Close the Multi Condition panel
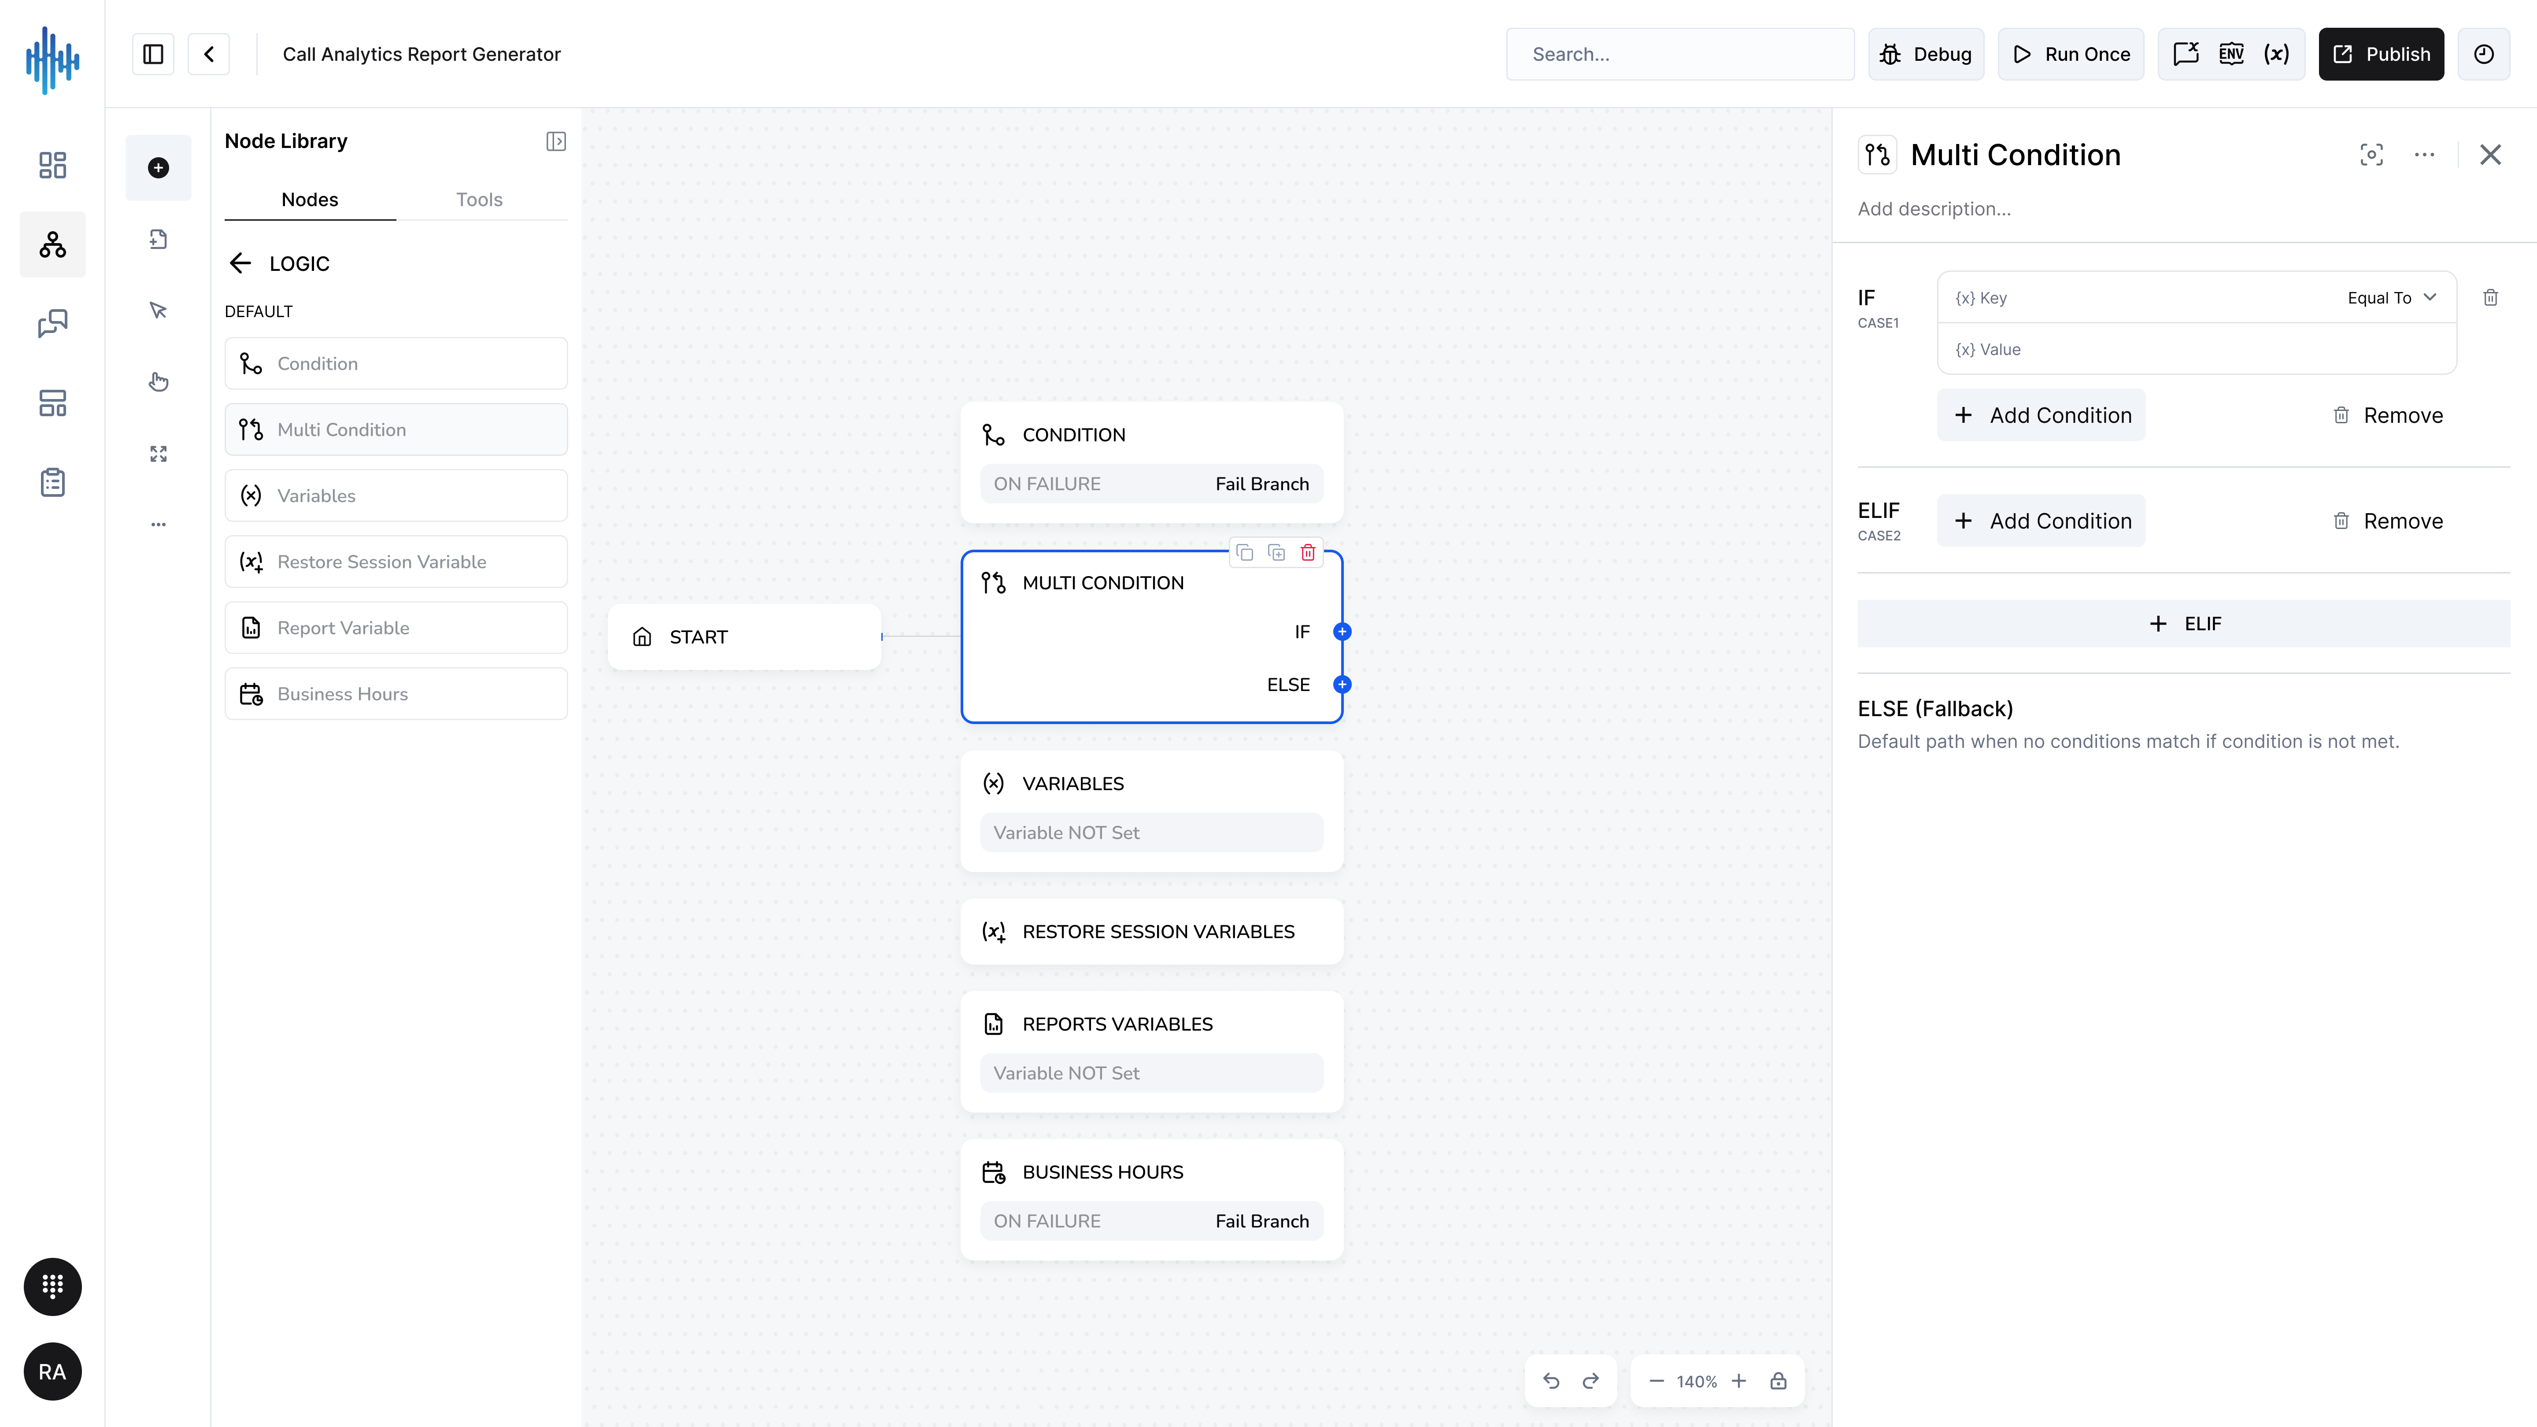The image size is (2537, 1427). tap(2491, 155)
